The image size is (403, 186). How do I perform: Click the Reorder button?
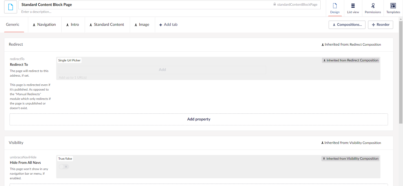pyautogui.click(x=380, y=25)
